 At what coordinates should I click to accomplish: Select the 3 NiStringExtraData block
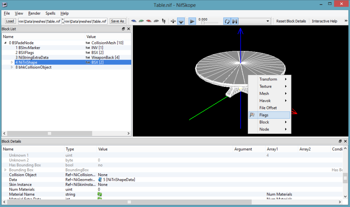(32, 58)
